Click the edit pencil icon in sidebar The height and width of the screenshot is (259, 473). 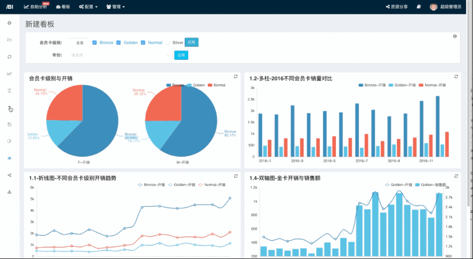tap(9, 141)
